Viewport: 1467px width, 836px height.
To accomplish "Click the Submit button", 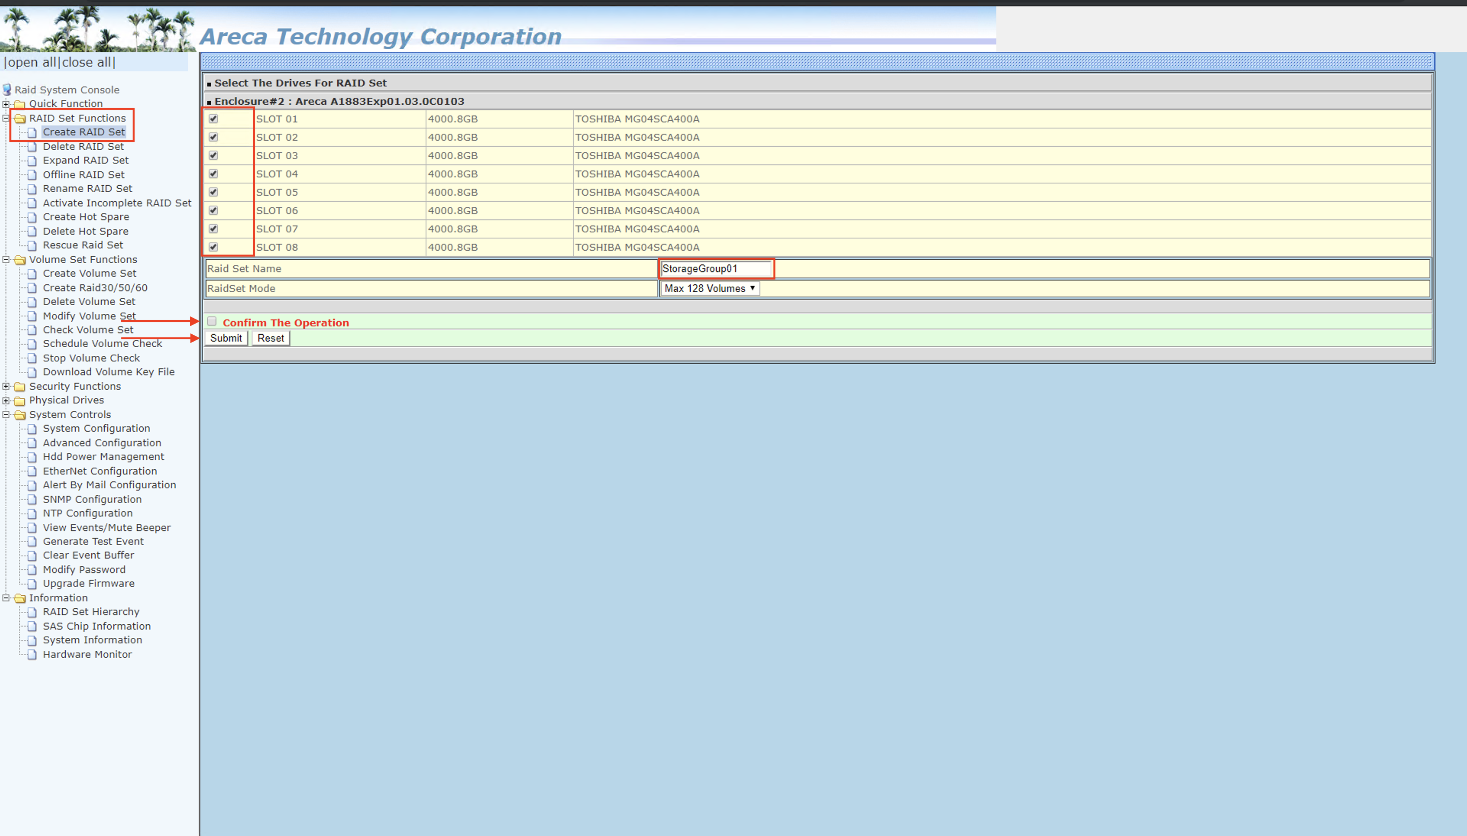I will coord(226,338).
